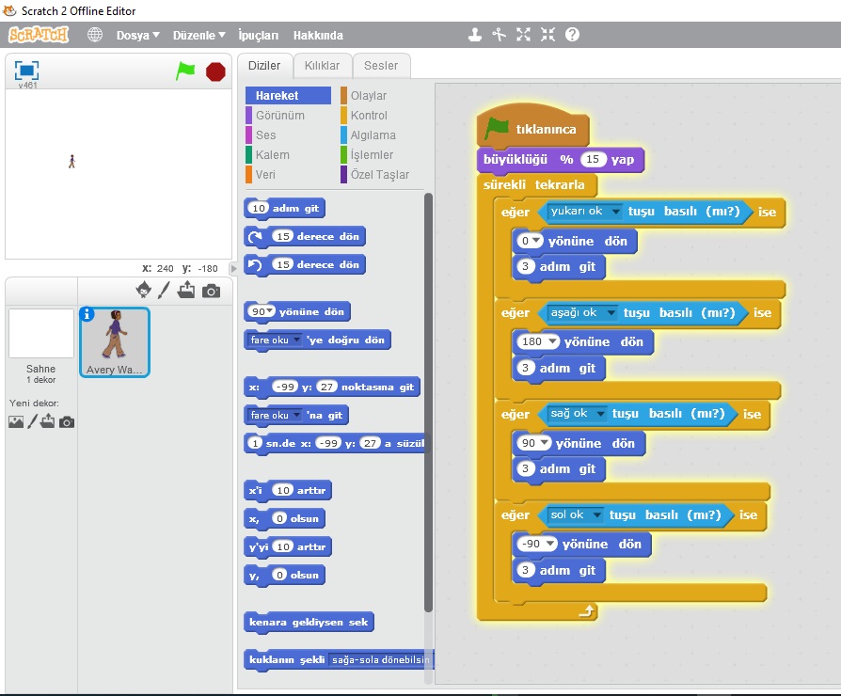
Task: Open direction dropdown on 0 yönüne dön
Action: pos(535,241)
